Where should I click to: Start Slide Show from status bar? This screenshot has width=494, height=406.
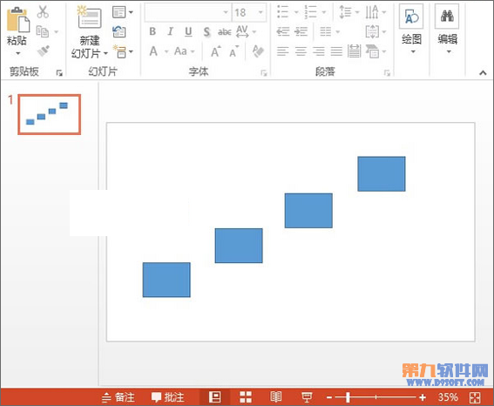point(306,397)
